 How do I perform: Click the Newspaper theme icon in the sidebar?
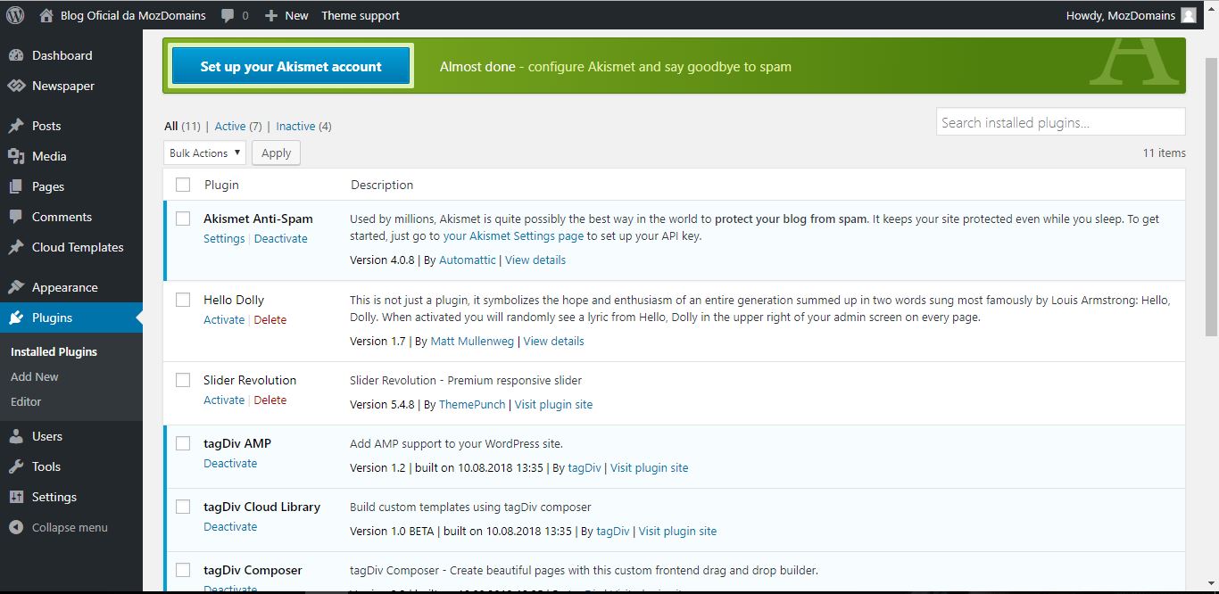point(16,86)
